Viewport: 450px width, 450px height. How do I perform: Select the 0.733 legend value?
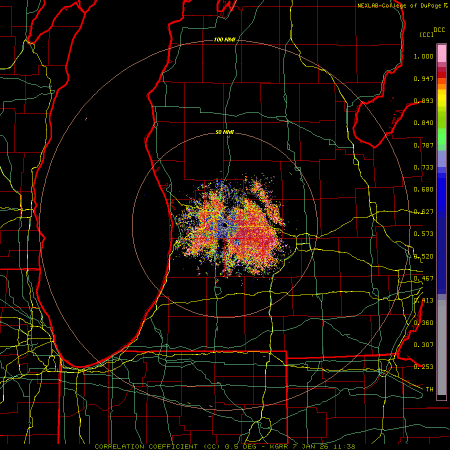tap(423, 167)
